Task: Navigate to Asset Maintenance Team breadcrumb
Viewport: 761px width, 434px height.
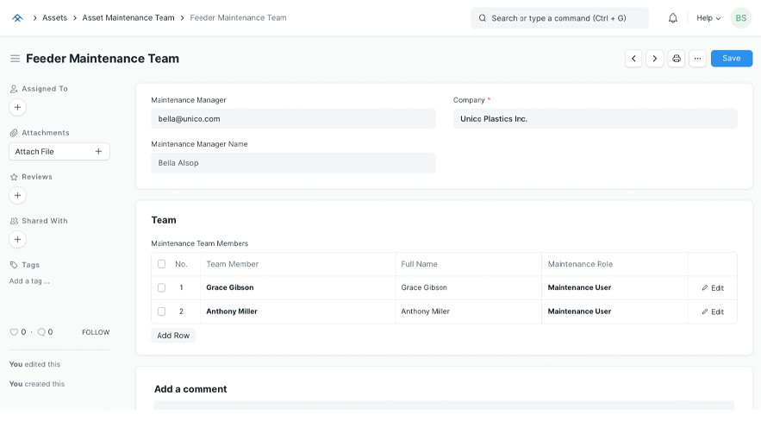Action: 128,18
